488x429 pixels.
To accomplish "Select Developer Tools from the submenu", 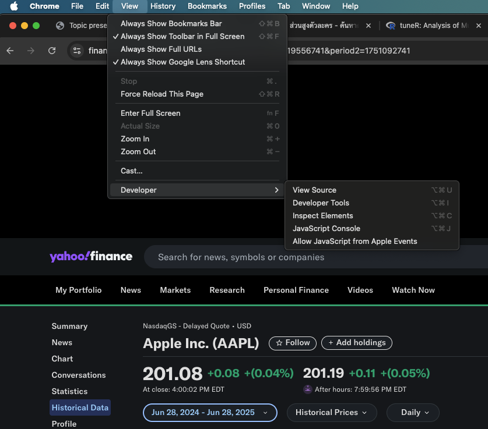I will tap(321, 203).
